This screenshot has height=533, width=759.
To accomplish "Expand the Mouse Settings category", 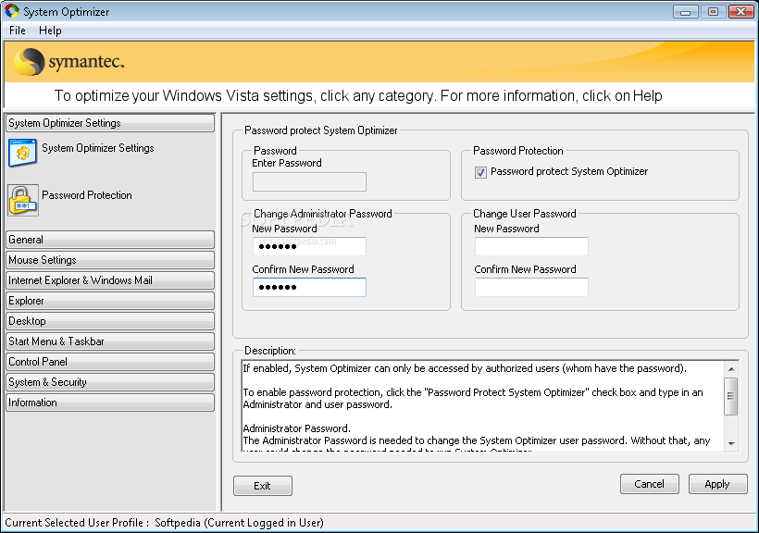I will [110, 260].
